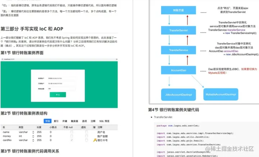
Task: Click the TransferServlet box in the diagram
Action: [x=178, y=30]
